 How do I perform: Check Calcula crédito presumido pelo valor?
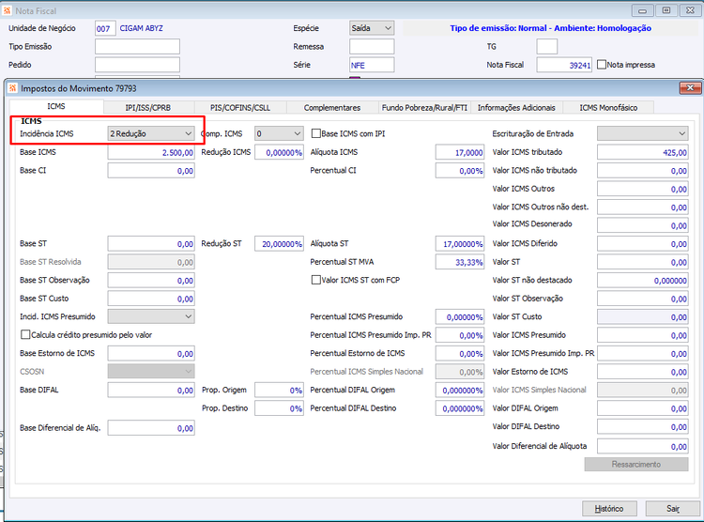[25, 334]
